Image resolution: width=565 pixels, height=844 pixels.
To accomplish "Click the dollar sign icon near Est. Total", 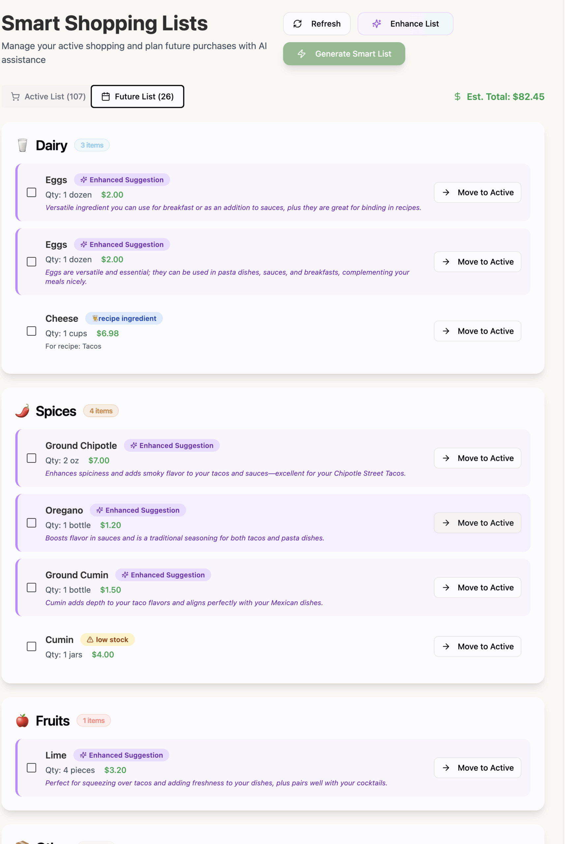I will 457,97.
